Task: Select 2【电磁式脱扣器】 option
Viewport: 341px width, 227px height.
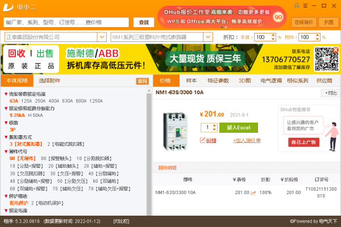Action: pyautogui.click(x=66, y=144)
